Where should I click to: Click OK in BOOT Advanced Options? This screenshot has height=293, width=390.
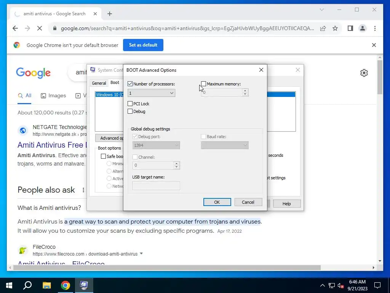click(217, 202)
